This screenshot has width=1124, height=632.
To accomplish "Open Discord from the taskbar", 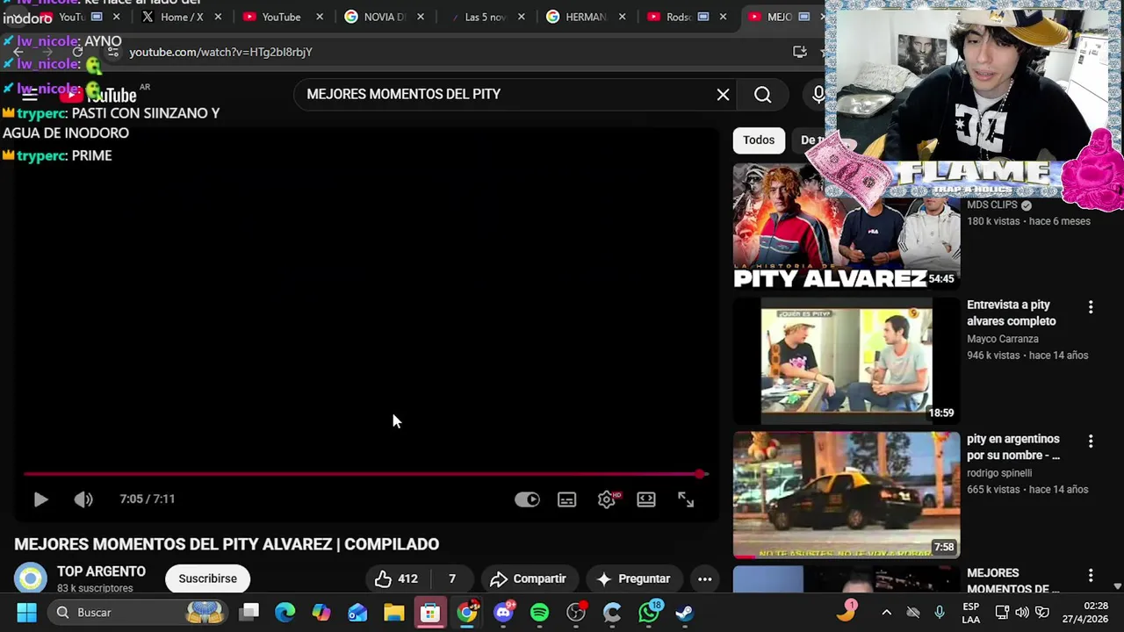I will click(503, 613).
